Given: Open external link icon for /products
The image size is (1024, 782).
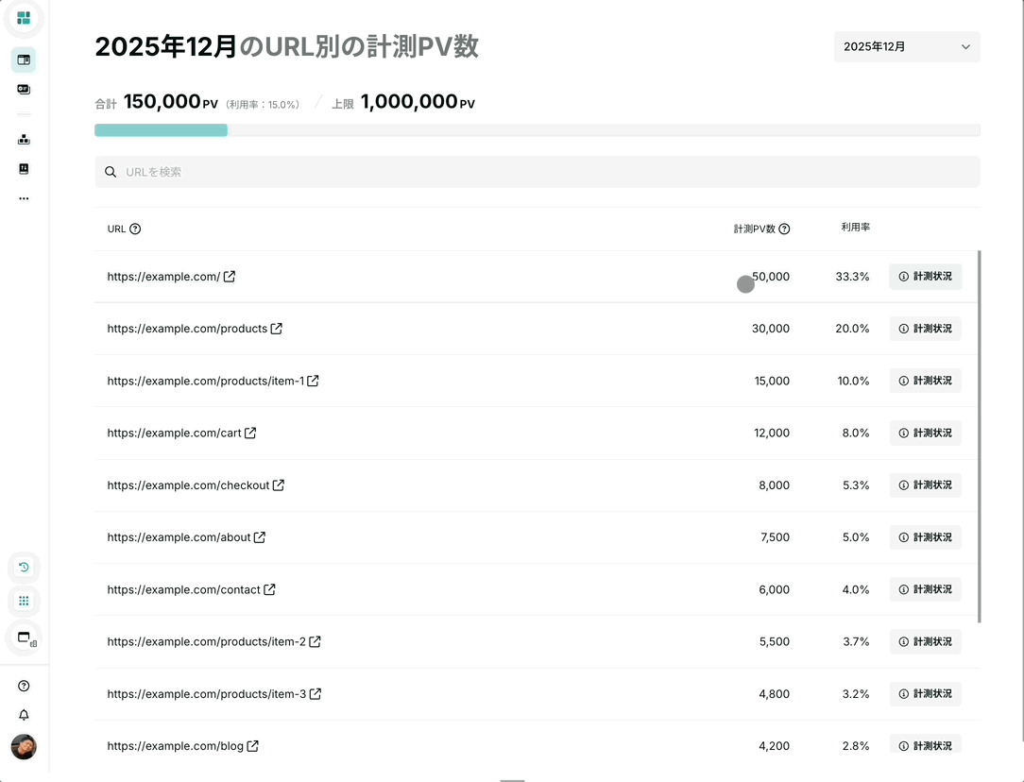Looking at the screenshot, I should click(276, 329).
